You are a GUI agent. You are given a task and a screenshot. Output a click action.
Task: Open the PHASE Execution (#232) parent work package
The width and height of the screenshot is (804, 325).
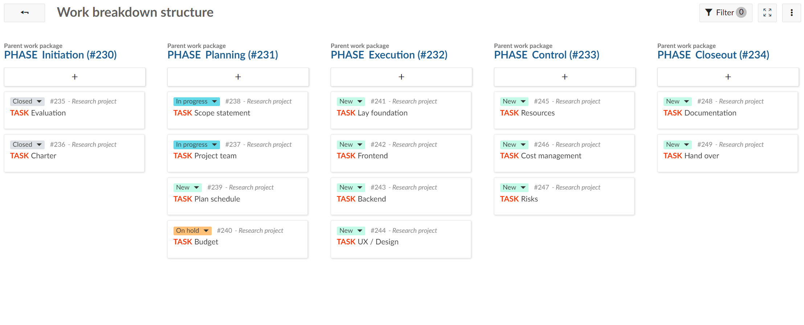[x=389, y=55]
